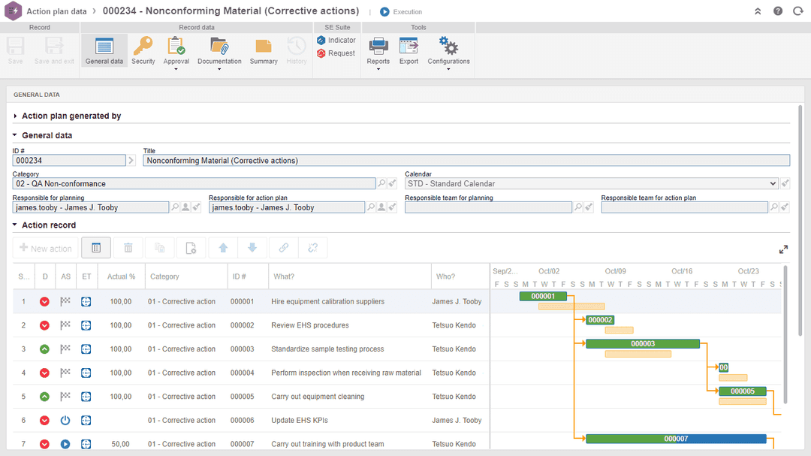Collapse the ribbon with double chevron
This screenshot has height=456, width=811.
click(758, 11)
